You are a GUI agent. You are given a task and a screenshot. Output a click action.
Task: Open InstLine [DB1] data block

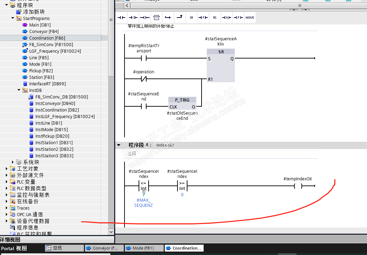[49, 123]
